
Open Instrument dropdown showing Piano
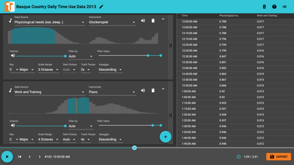(112, 92)
